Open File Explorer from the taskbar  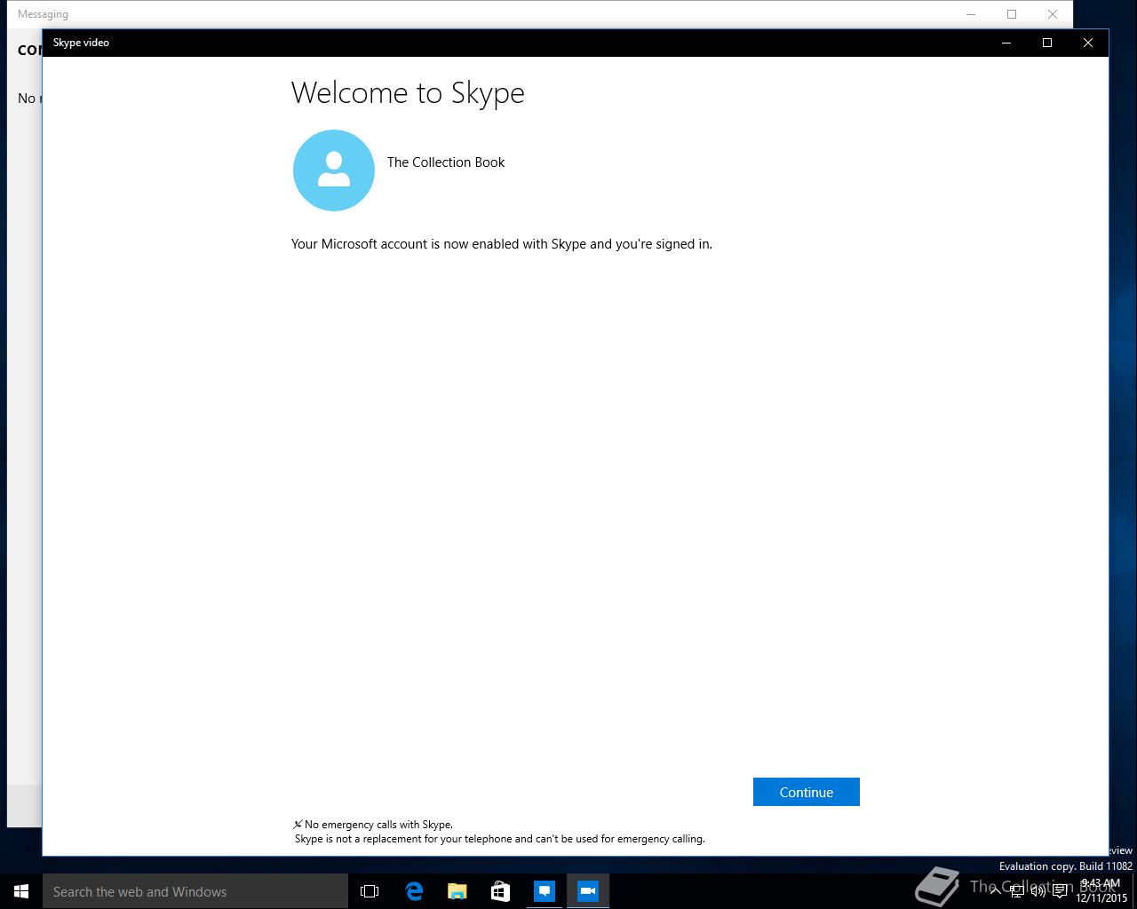(x=457, y=891)
